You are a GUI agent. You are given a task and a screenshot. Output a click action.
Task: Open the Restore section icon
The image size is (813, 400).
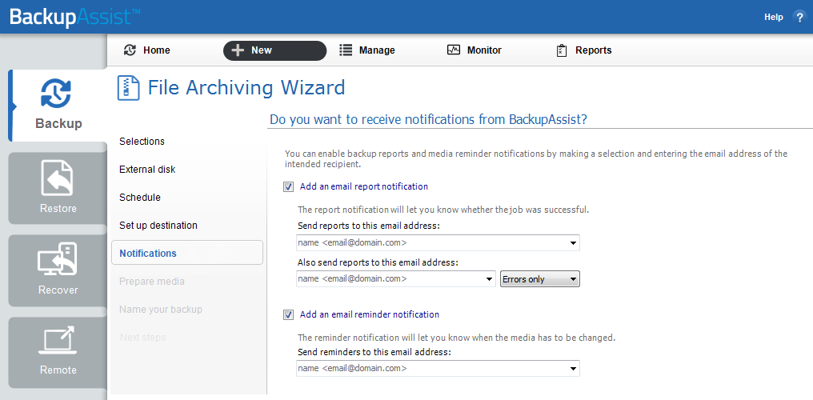(x=57, y=178)
